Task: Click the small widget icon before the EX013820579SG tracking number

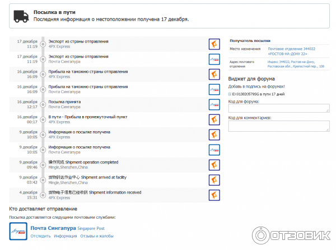Action: 230,94
